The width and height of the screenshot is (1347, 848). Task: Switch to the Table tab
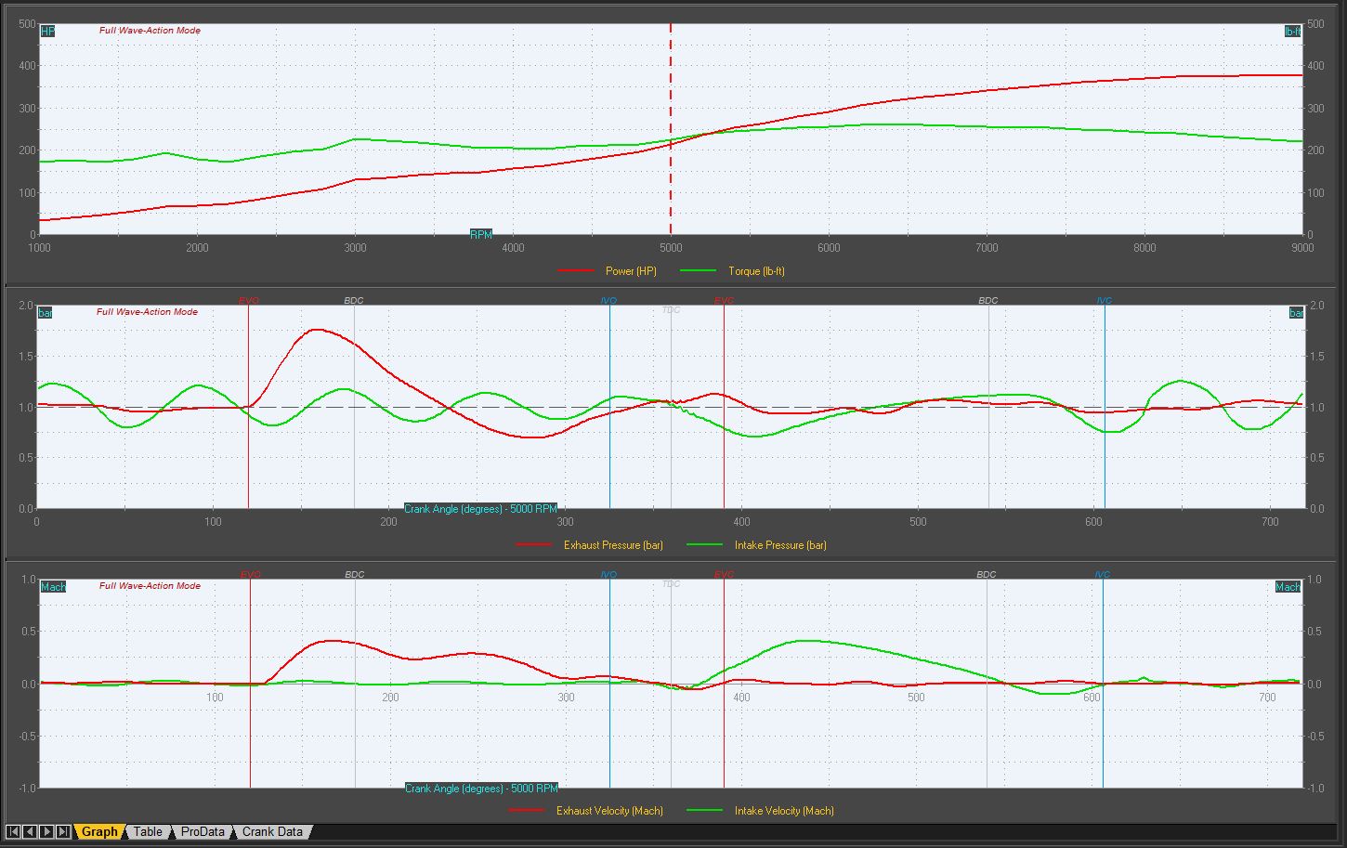click(x=148, y=831)
